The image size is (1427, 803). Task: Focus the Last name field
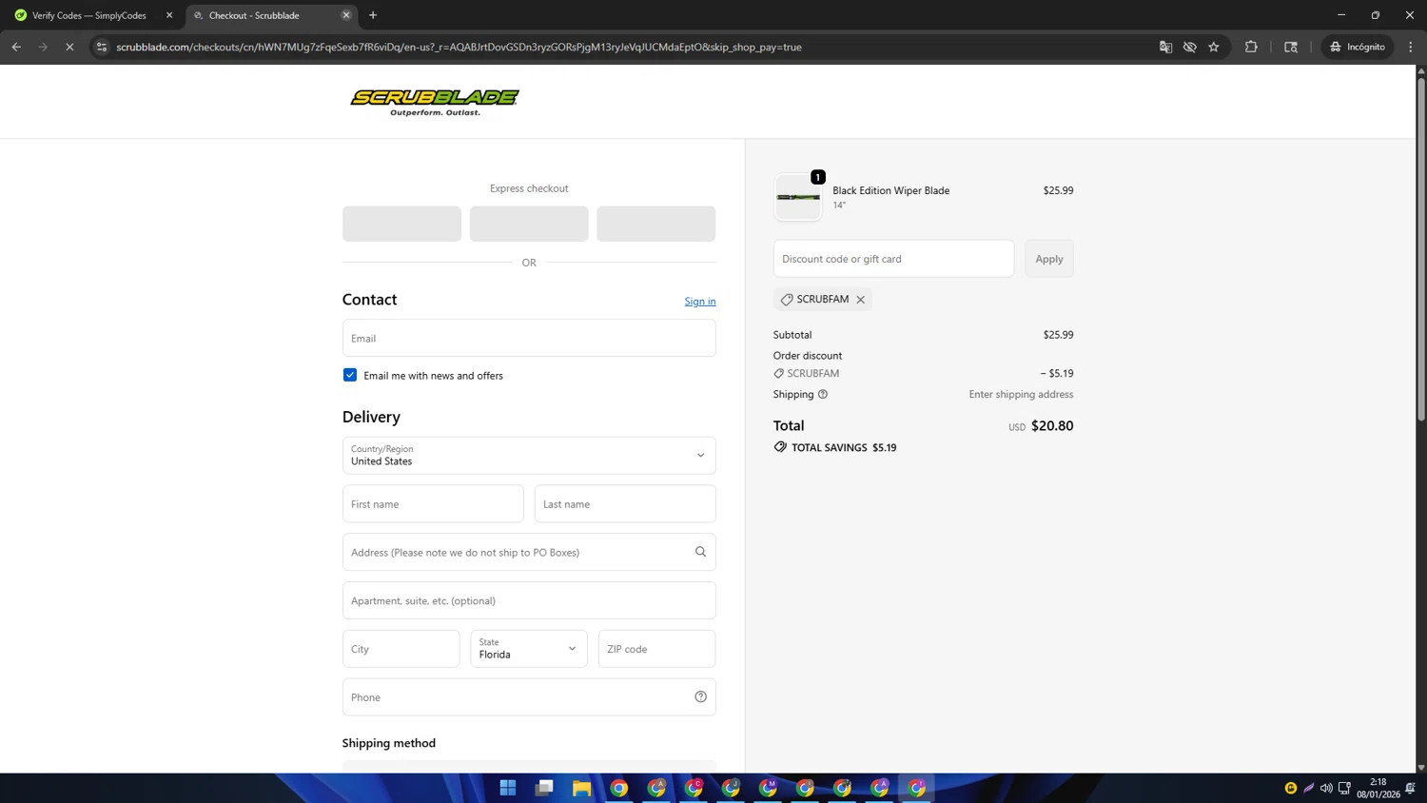tap(625, 504)
